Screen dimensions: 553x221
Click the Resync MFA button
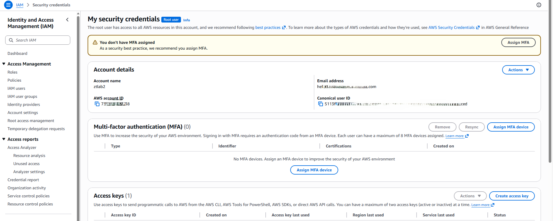pyautogui.click(x=472, y=127)
